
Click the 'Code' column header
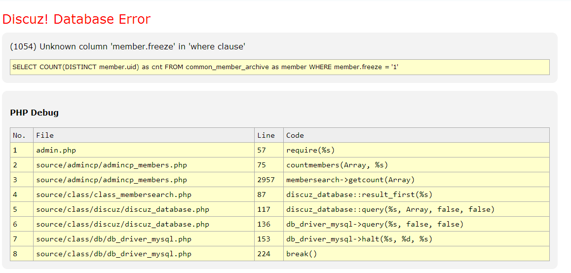coord(416,135)
